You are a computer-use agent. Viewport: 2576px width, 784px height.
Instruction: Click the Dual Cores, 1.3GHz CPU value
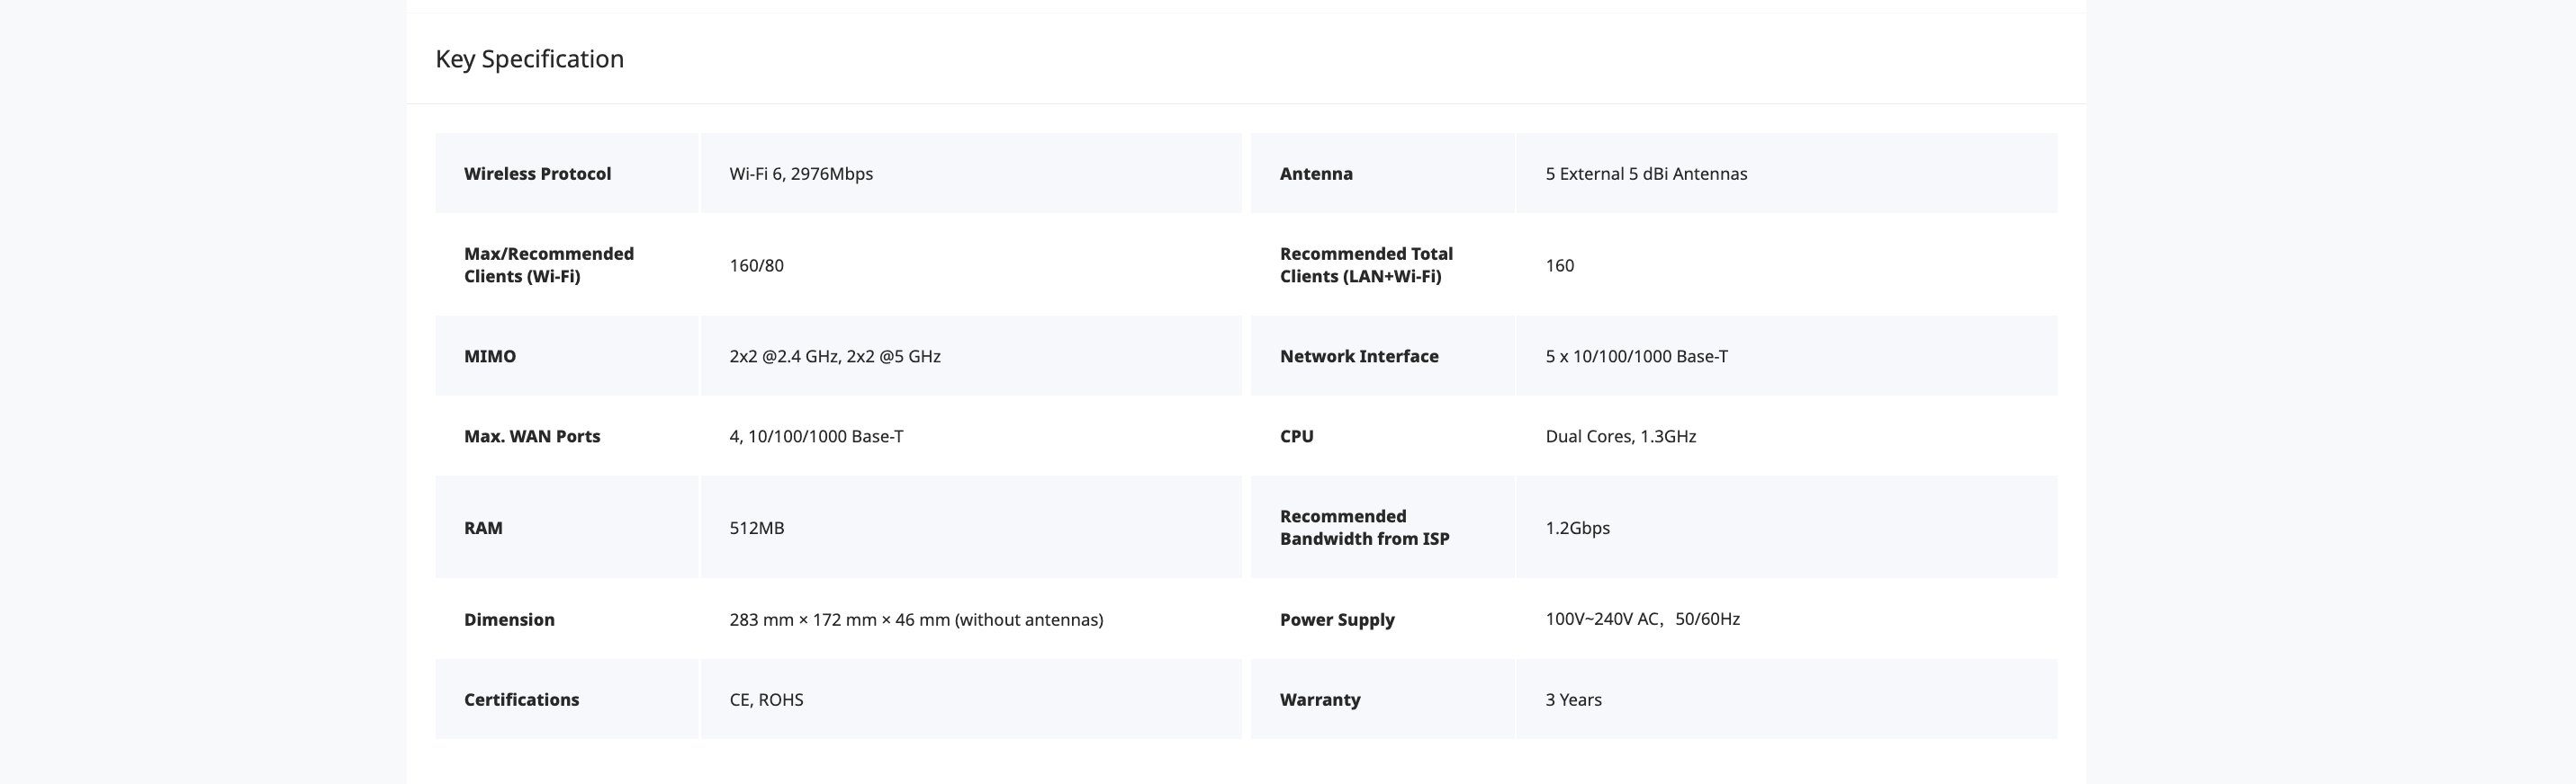tap(1620, 436)
